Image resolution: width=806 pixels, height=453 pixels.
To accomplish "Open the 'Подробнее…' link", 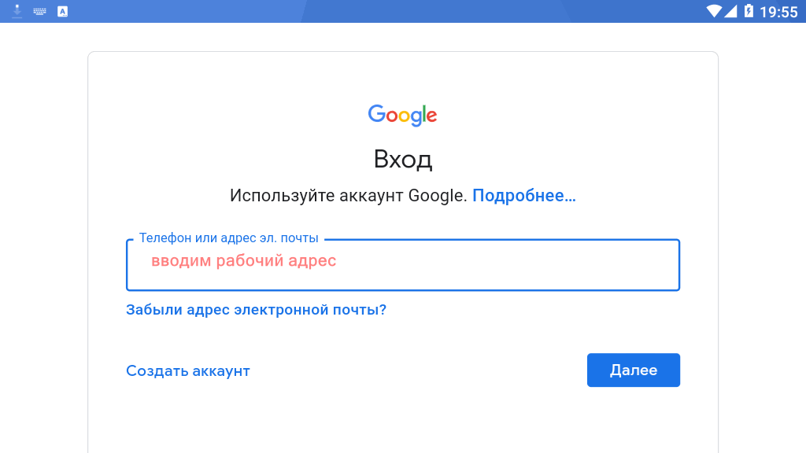I will point(523,196).
